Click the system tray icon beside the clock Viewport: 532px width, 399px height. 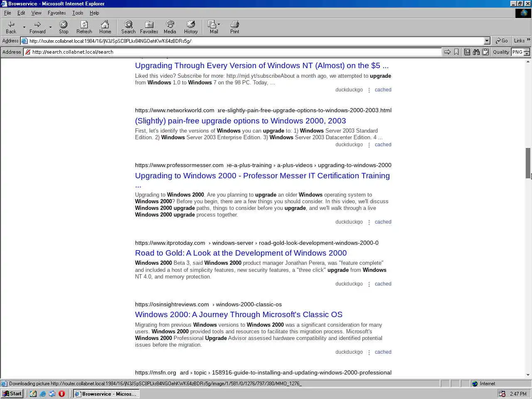click(502, 394)
